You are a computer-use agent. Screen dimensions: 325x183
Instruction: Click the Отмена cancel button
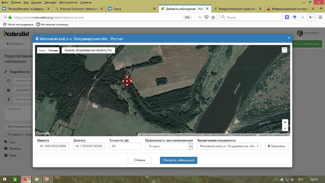click(139, 160)
